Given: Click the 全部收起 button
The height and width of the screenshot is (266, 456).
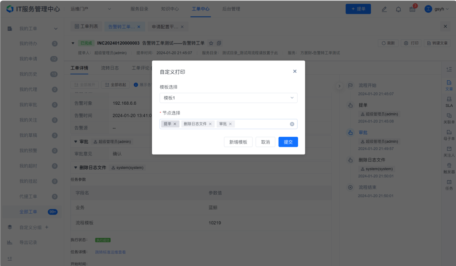Looking at the screenshot, I should 115,84.
